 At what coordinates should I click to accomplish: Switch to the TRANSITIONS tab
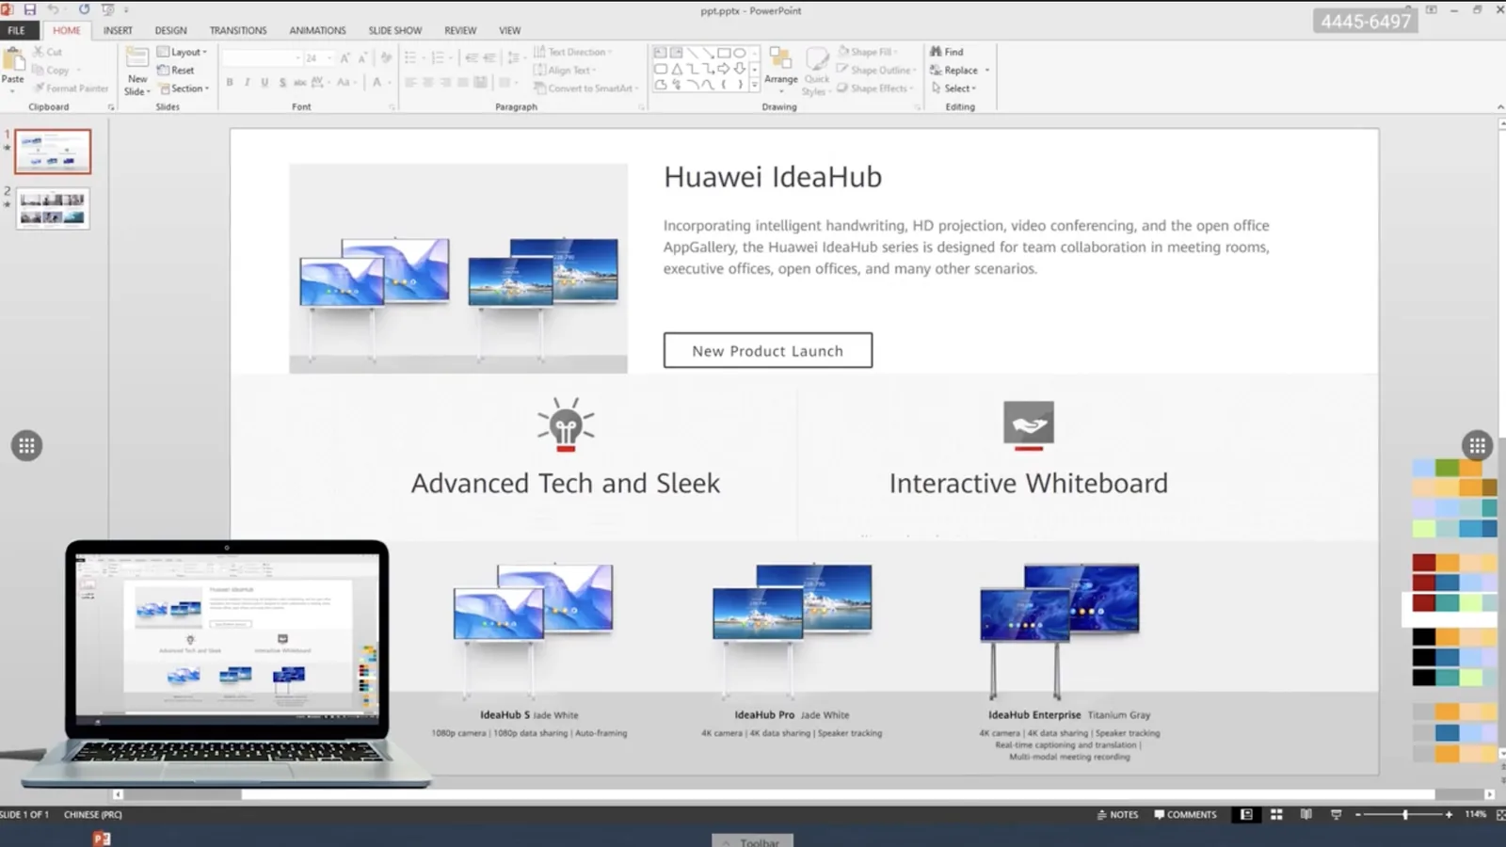pos(238,30)
